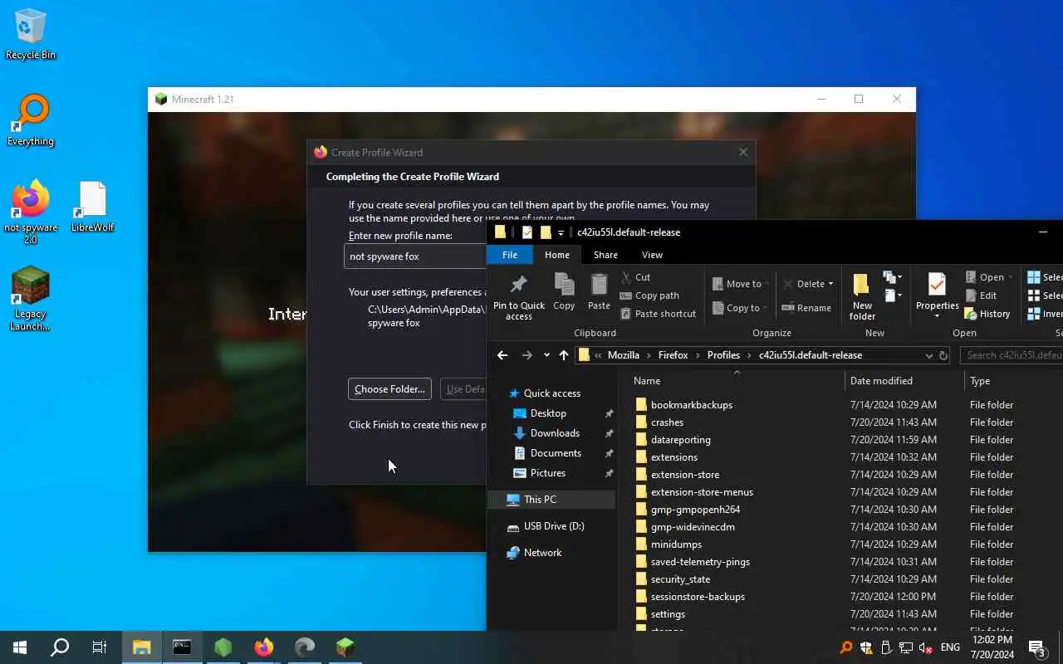The height and width of the screenshot is (664, 1063).
Task: Open taskbar Search magnifier
Action: pyautogui.click(x=60, y=647)
